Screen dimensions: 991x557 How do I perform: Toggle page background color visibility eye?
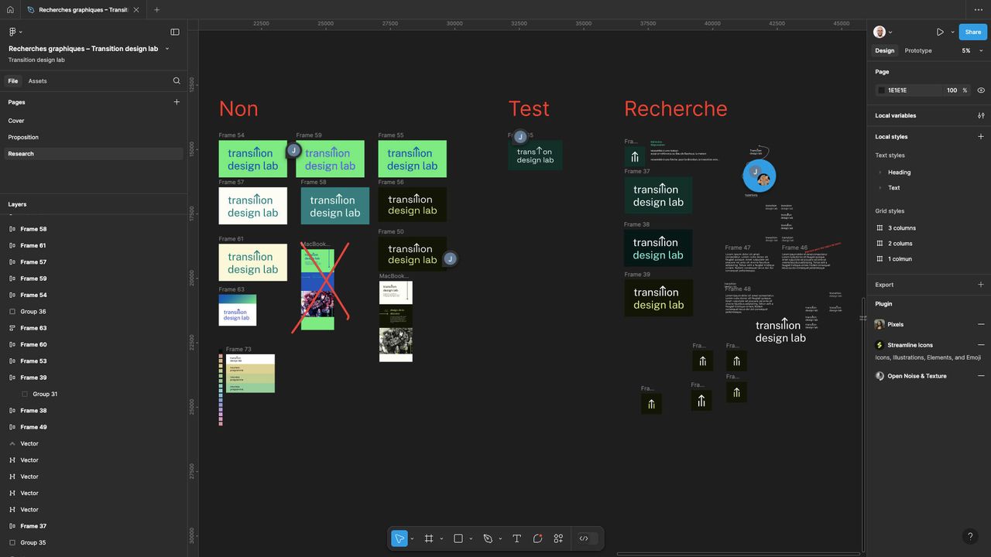981,91
